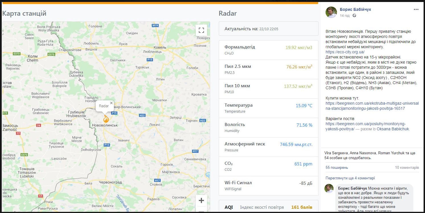The width and height of the screenshot is (425, 213).
Task: Open beegreen monitoring posluhy link
Action: [x=365, y=126]
